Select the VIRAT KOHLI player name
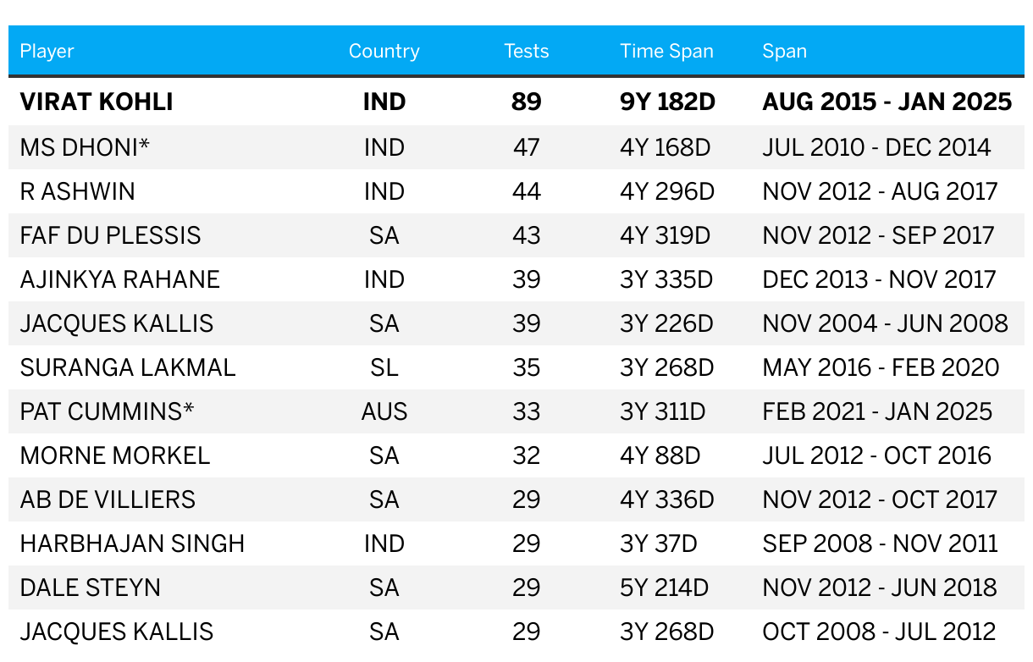This screenshot has width=1033, height=662. tap(97, 102)
